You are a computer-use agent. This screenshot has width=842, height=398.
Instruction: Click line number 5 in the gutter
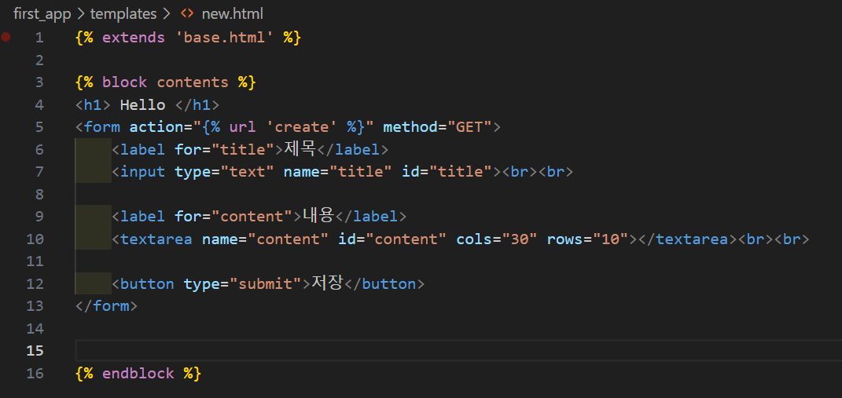coord(39,127)
